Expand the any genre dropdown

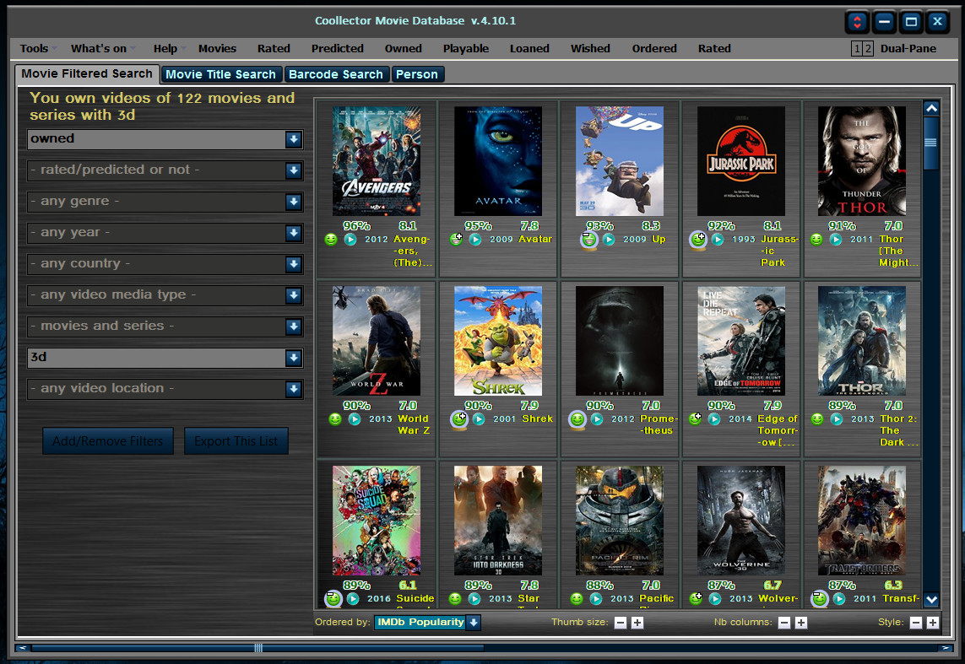coord(294,202)
